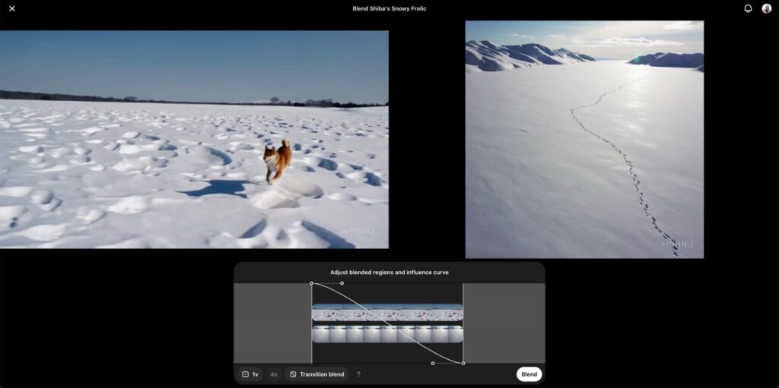Open the 4s duration selector
The height and width of the screenshot is (388, 779).
click(274, 374)
